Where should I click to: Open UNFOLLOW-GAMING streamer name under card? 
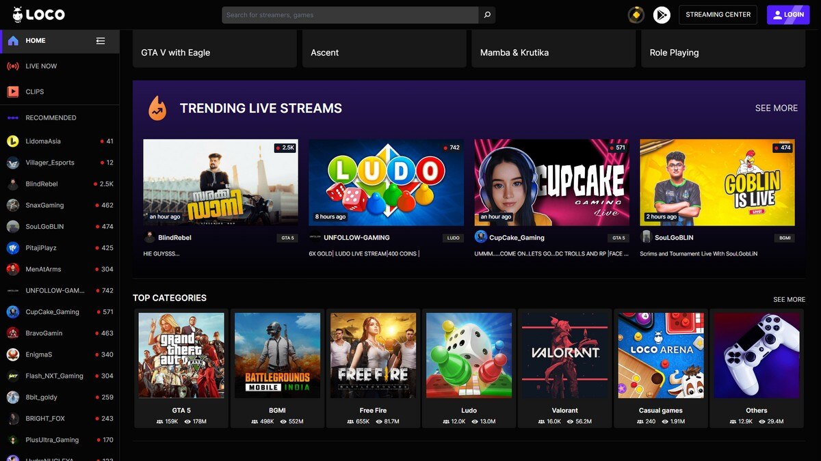356,238
